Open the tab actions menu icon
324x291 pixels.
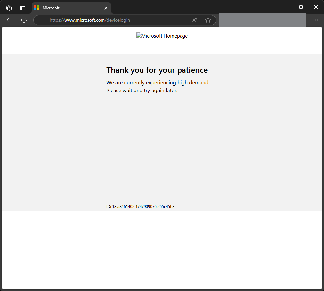click(x=23, y=8)
